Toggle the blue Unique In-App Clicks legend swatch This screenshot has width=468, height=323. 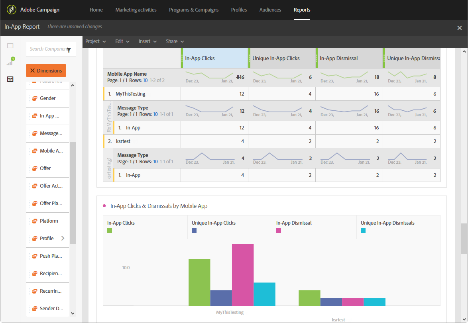click(194, 231)
